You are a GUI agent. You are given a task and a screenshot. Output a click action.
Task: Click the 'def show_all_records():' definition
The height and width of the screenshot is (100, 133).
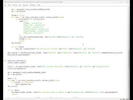[15, 61]
